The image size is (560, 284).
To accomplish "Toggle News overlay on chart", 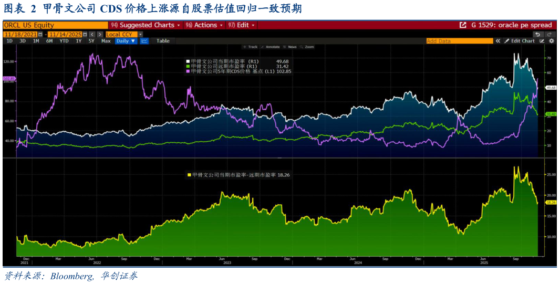I will [289, 47].
